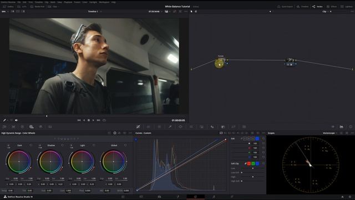Image resolution: width=355 pixels, height=200 pixels.
Task: Open the node editor options menu
Action: [352, 11]
